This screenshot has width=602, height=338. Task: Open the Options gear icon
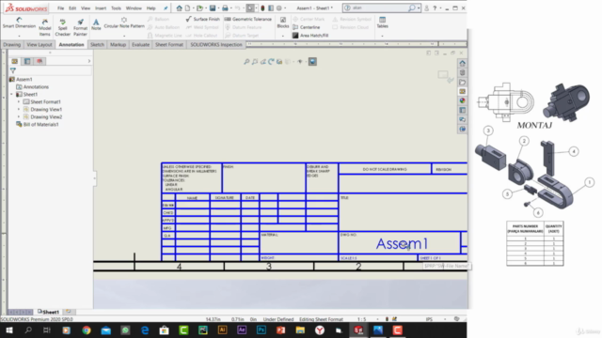click(279, 8)
